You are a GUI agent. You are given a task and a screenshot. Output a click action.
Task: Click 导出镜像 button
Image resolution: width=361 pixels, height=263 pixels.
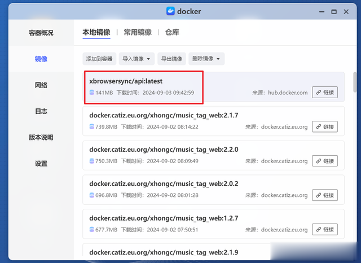[x=171, y=59]
